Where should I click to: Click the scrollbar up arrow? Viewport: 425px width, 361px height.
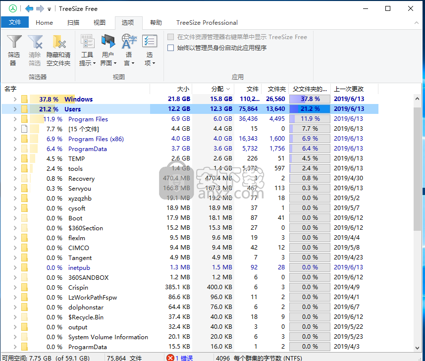[x=417, y=99]
